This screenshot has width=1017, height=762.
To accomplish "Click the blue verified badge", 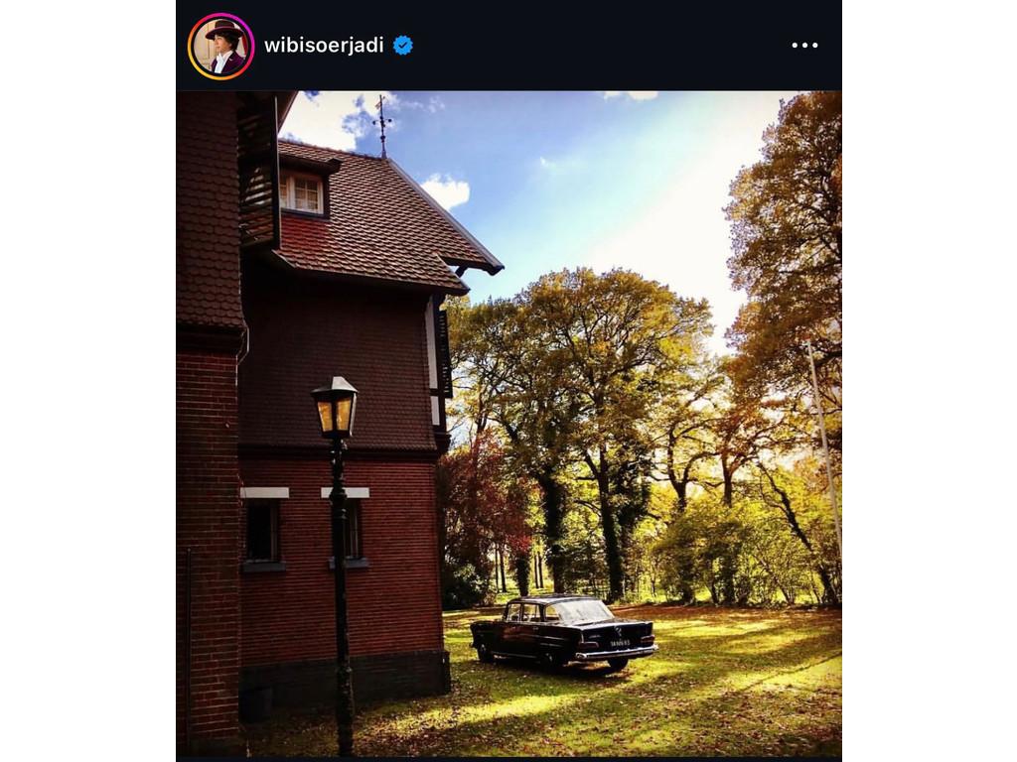I will pos(402,45).
